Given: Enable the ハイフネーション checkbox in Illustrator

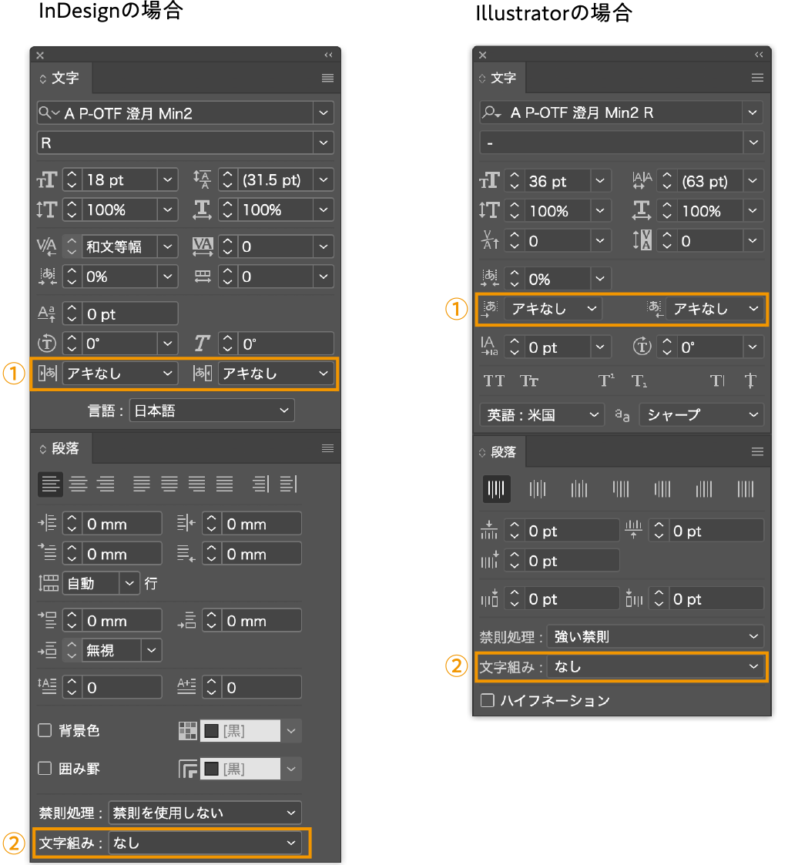Looking at the screenshot, I should pyautogui.click(x=488, y=701).
